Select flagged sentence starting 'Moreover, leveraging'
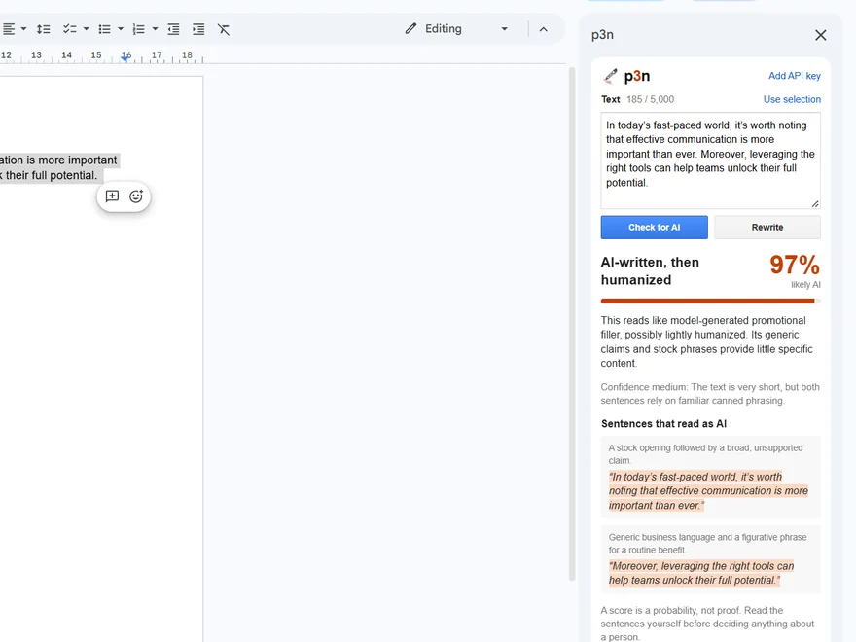Screen dimensions: 856x642 [x=701, y=573]
